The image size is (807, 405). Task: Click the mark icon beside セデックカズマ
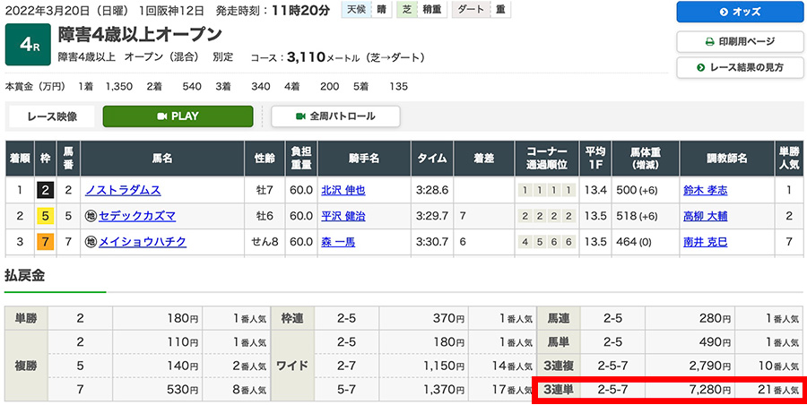coord(91,216)
